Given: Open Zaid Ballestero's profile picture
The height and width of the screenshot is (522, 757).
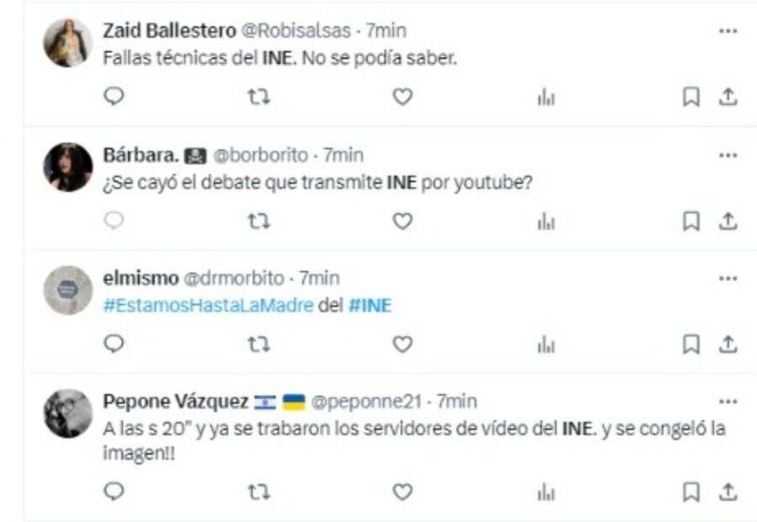Looking at the screenshot, I should pos(67,43).
